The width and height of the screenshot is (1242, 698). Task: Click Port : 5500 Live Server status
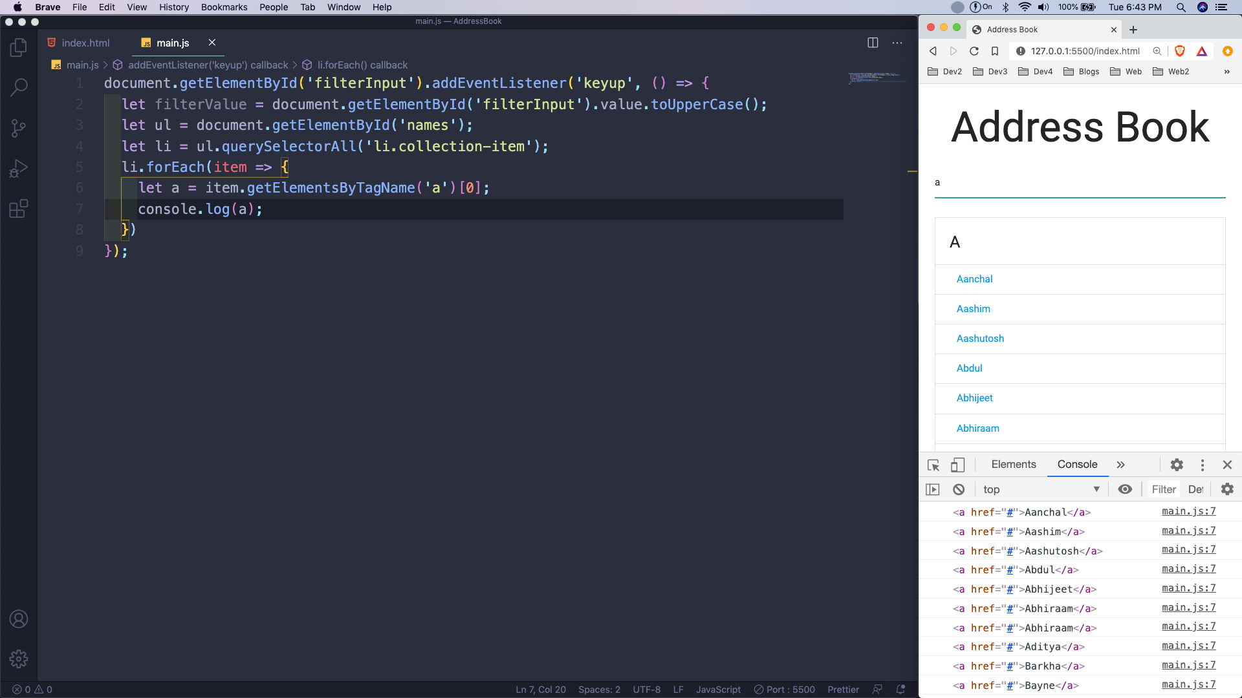[x=784, y=690]
